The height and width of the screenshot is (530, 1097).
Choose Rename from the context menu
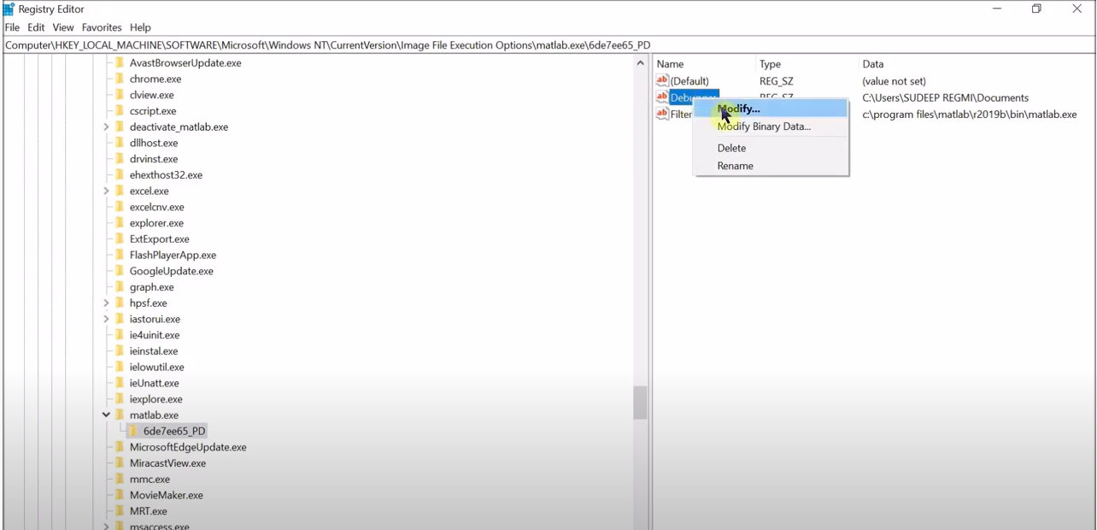pos(771,166)
